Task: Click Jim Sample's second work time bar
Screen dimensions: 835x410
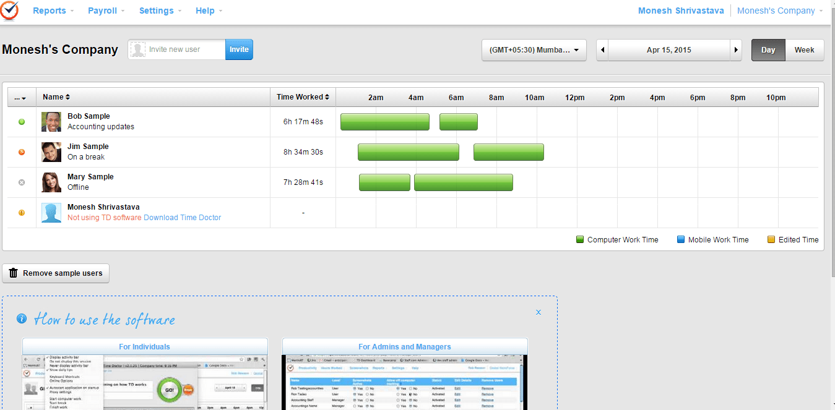Action: pos(509,152)
